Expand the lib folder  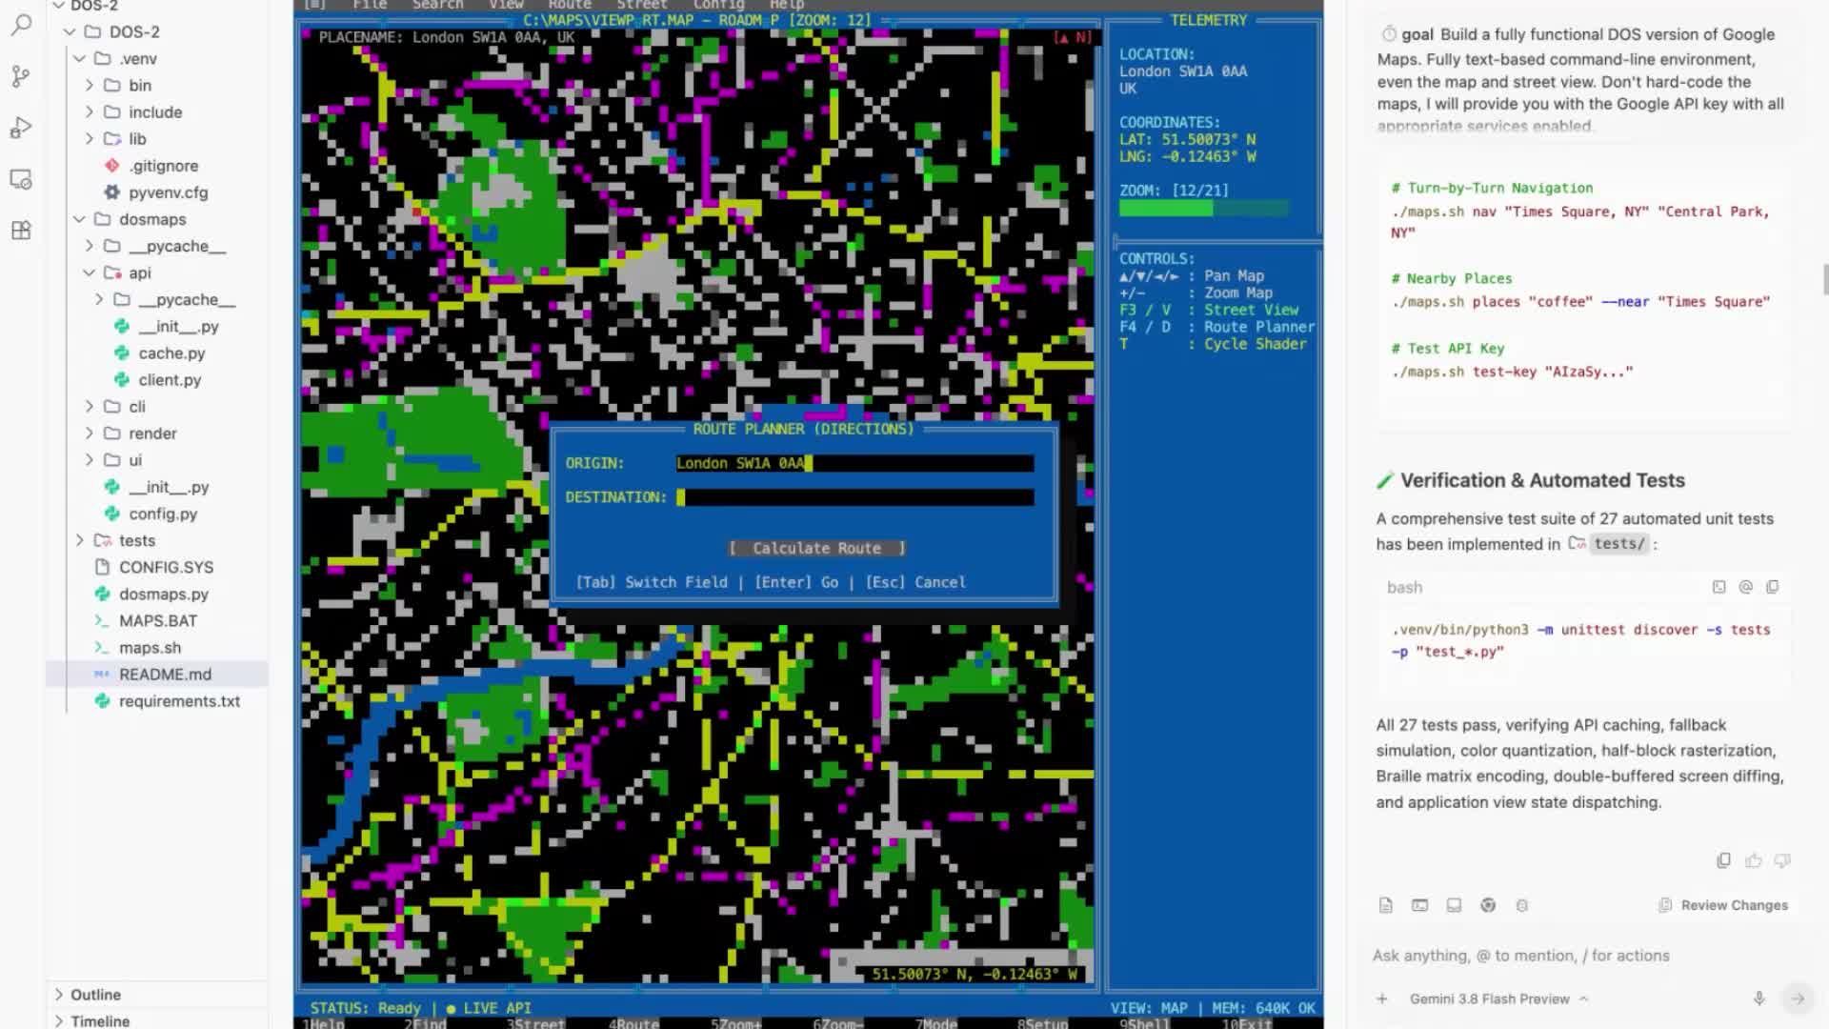pyautogui.click(x=137, y=139)
